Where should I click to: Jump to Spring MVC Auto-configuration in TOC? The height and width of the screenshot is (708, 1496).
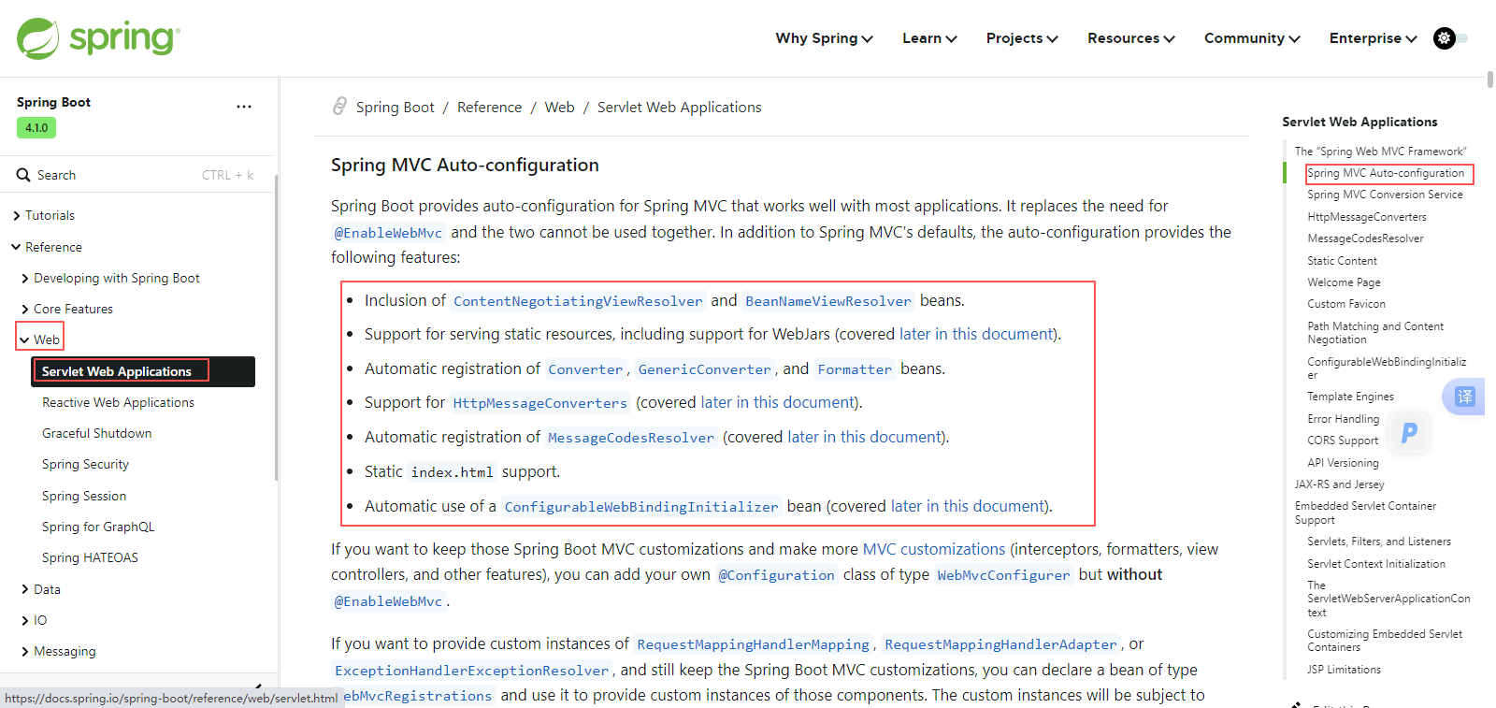pos(1386,173)
